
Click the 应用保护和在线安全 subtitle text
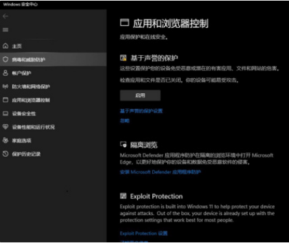coord(144,37)
